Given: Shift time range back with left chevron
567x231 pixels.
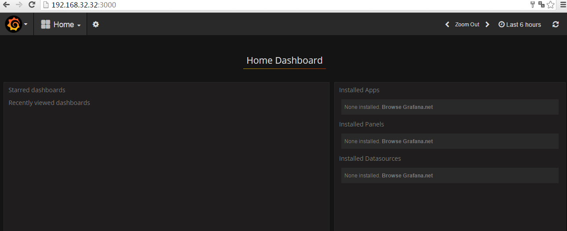Looking at the screenshot, I should [447, 25].
